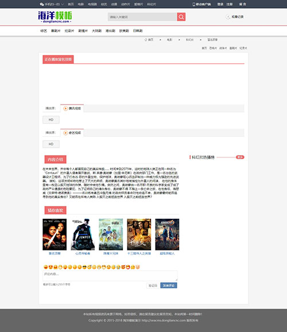Insert the sunglasses emoji
This screenshot has height=332, width=287.
(x=84, y=267)
